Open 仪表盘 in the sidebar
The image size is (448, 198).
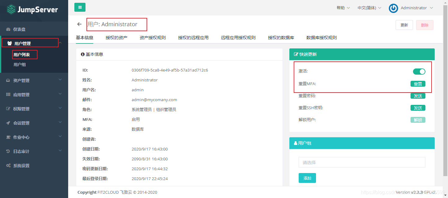[x=19, y=30]
